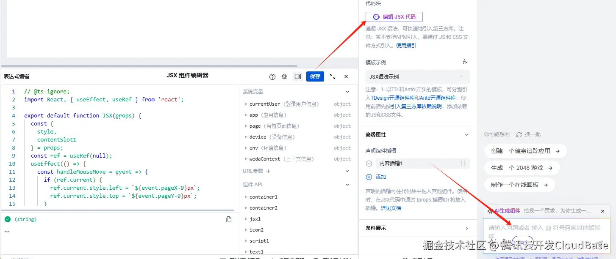Expand the env (环境信息) node

[246, 148]
